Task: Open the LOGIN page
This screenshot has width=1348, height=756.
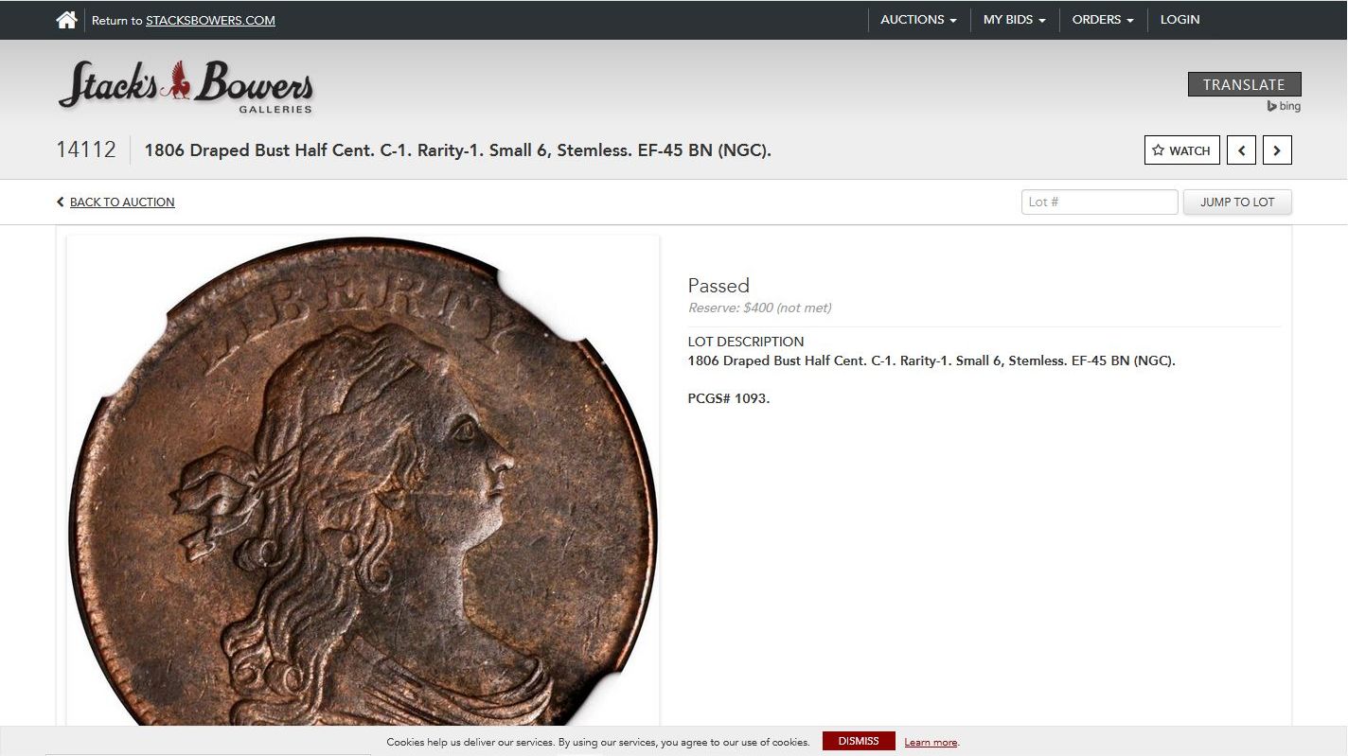Action: click(x=1179, y=20)
